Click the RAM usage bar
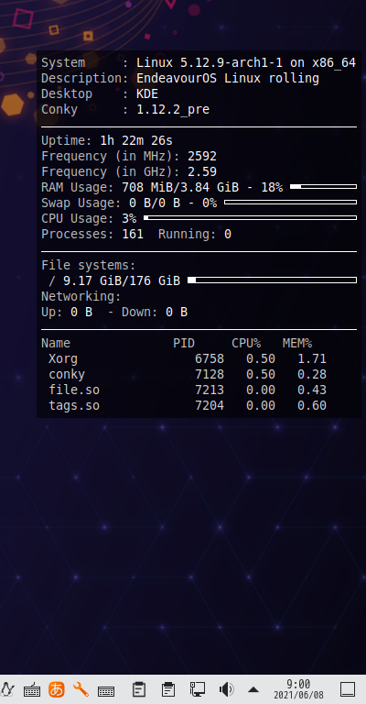 point(323,186)
